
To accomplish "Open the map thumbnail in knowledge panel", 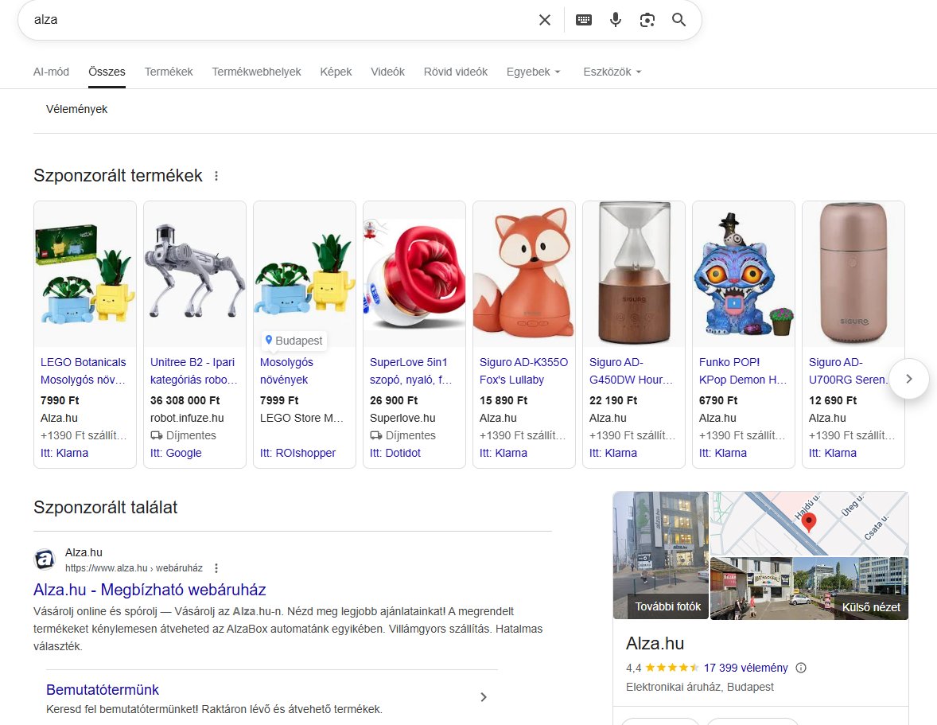I will [809, 524].
